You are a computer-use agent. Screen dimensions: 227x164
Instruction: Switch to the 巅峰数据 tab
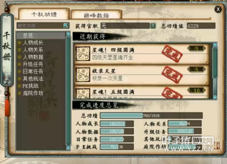click(x=96, y=15)
